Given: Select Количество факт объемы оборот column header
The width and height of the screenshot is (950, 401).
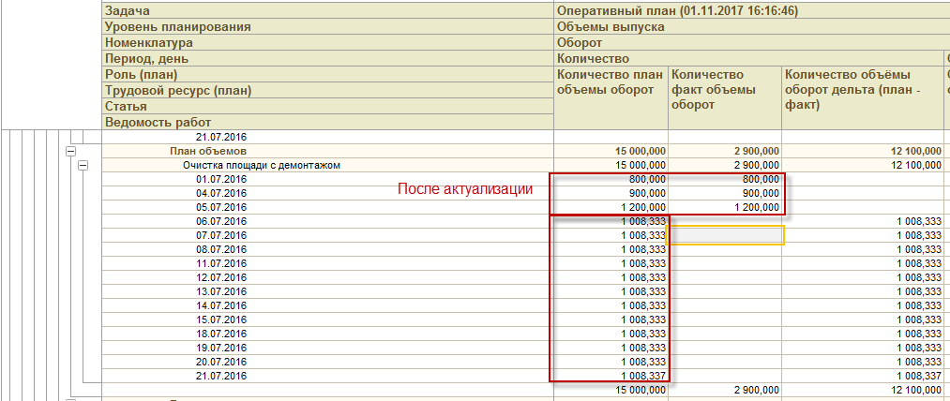Looking at the screenshot, I should point(725,97).
